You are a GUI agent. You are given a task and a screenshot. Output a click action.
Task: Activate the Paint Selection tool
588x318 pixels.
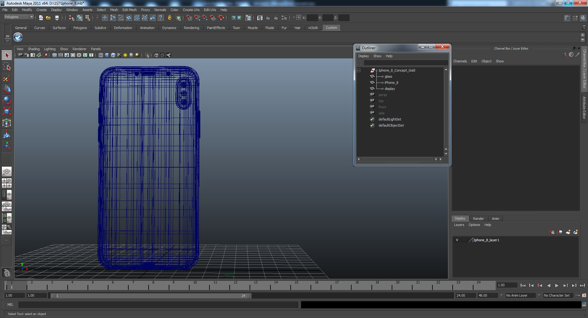point(7,78)
